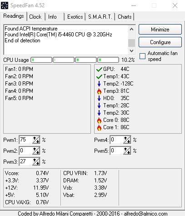The height and width of the screenshot is (216, 185).
Task: Close the SpeedFan window
Action: point(175,5)
